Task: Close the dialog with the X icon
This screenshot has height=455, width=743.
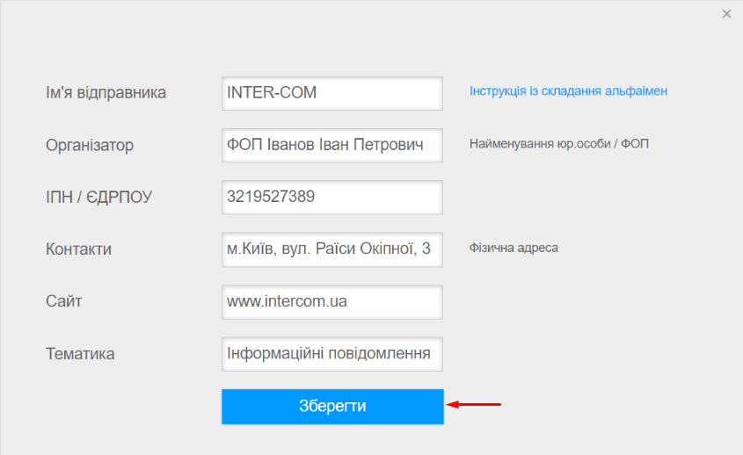Action: 726,14
